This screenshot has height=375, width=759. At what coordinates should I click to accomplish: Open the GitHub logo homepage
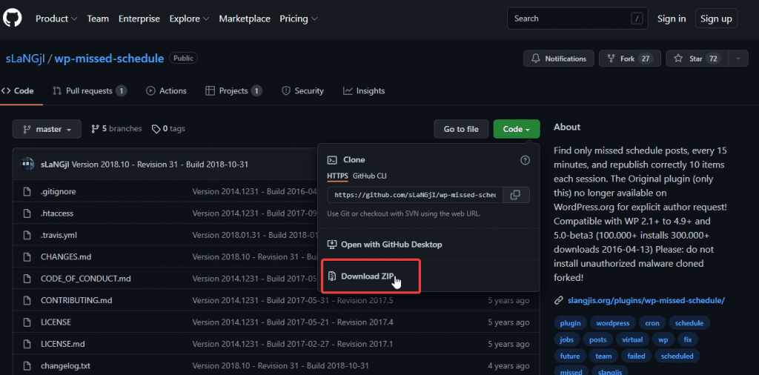(x=12, y=19)
